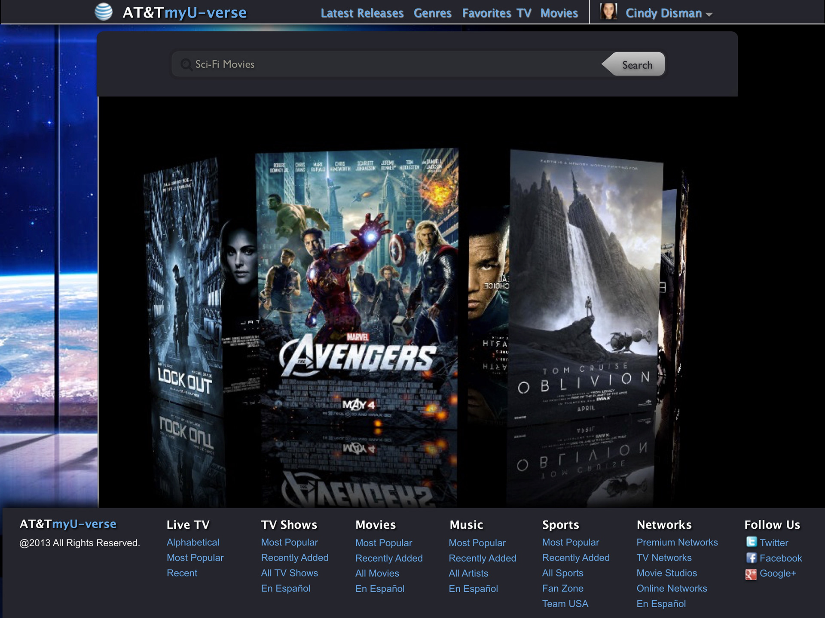825x618 pixels.
Task: Open Music Most Popular link
Action: pos(477,543)
